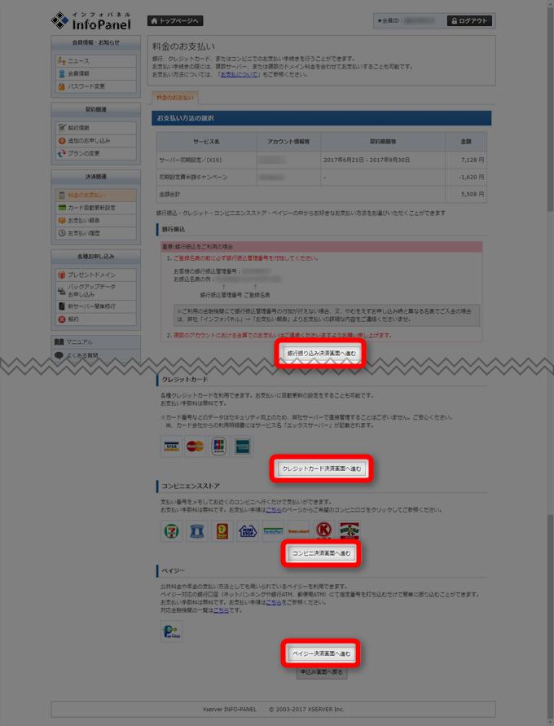
Task: Select プランの変更 sidebar item
Action: tap(96, 153)
